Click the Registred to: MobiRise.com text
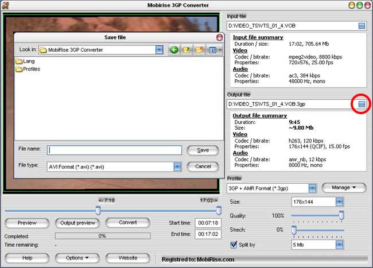 click(198, 259)
